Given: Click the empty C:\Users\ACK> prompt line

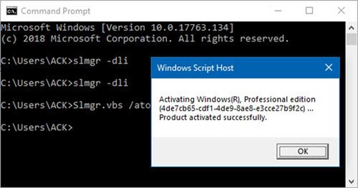Looking at the screenshot, I should click(x=37, y=127).
